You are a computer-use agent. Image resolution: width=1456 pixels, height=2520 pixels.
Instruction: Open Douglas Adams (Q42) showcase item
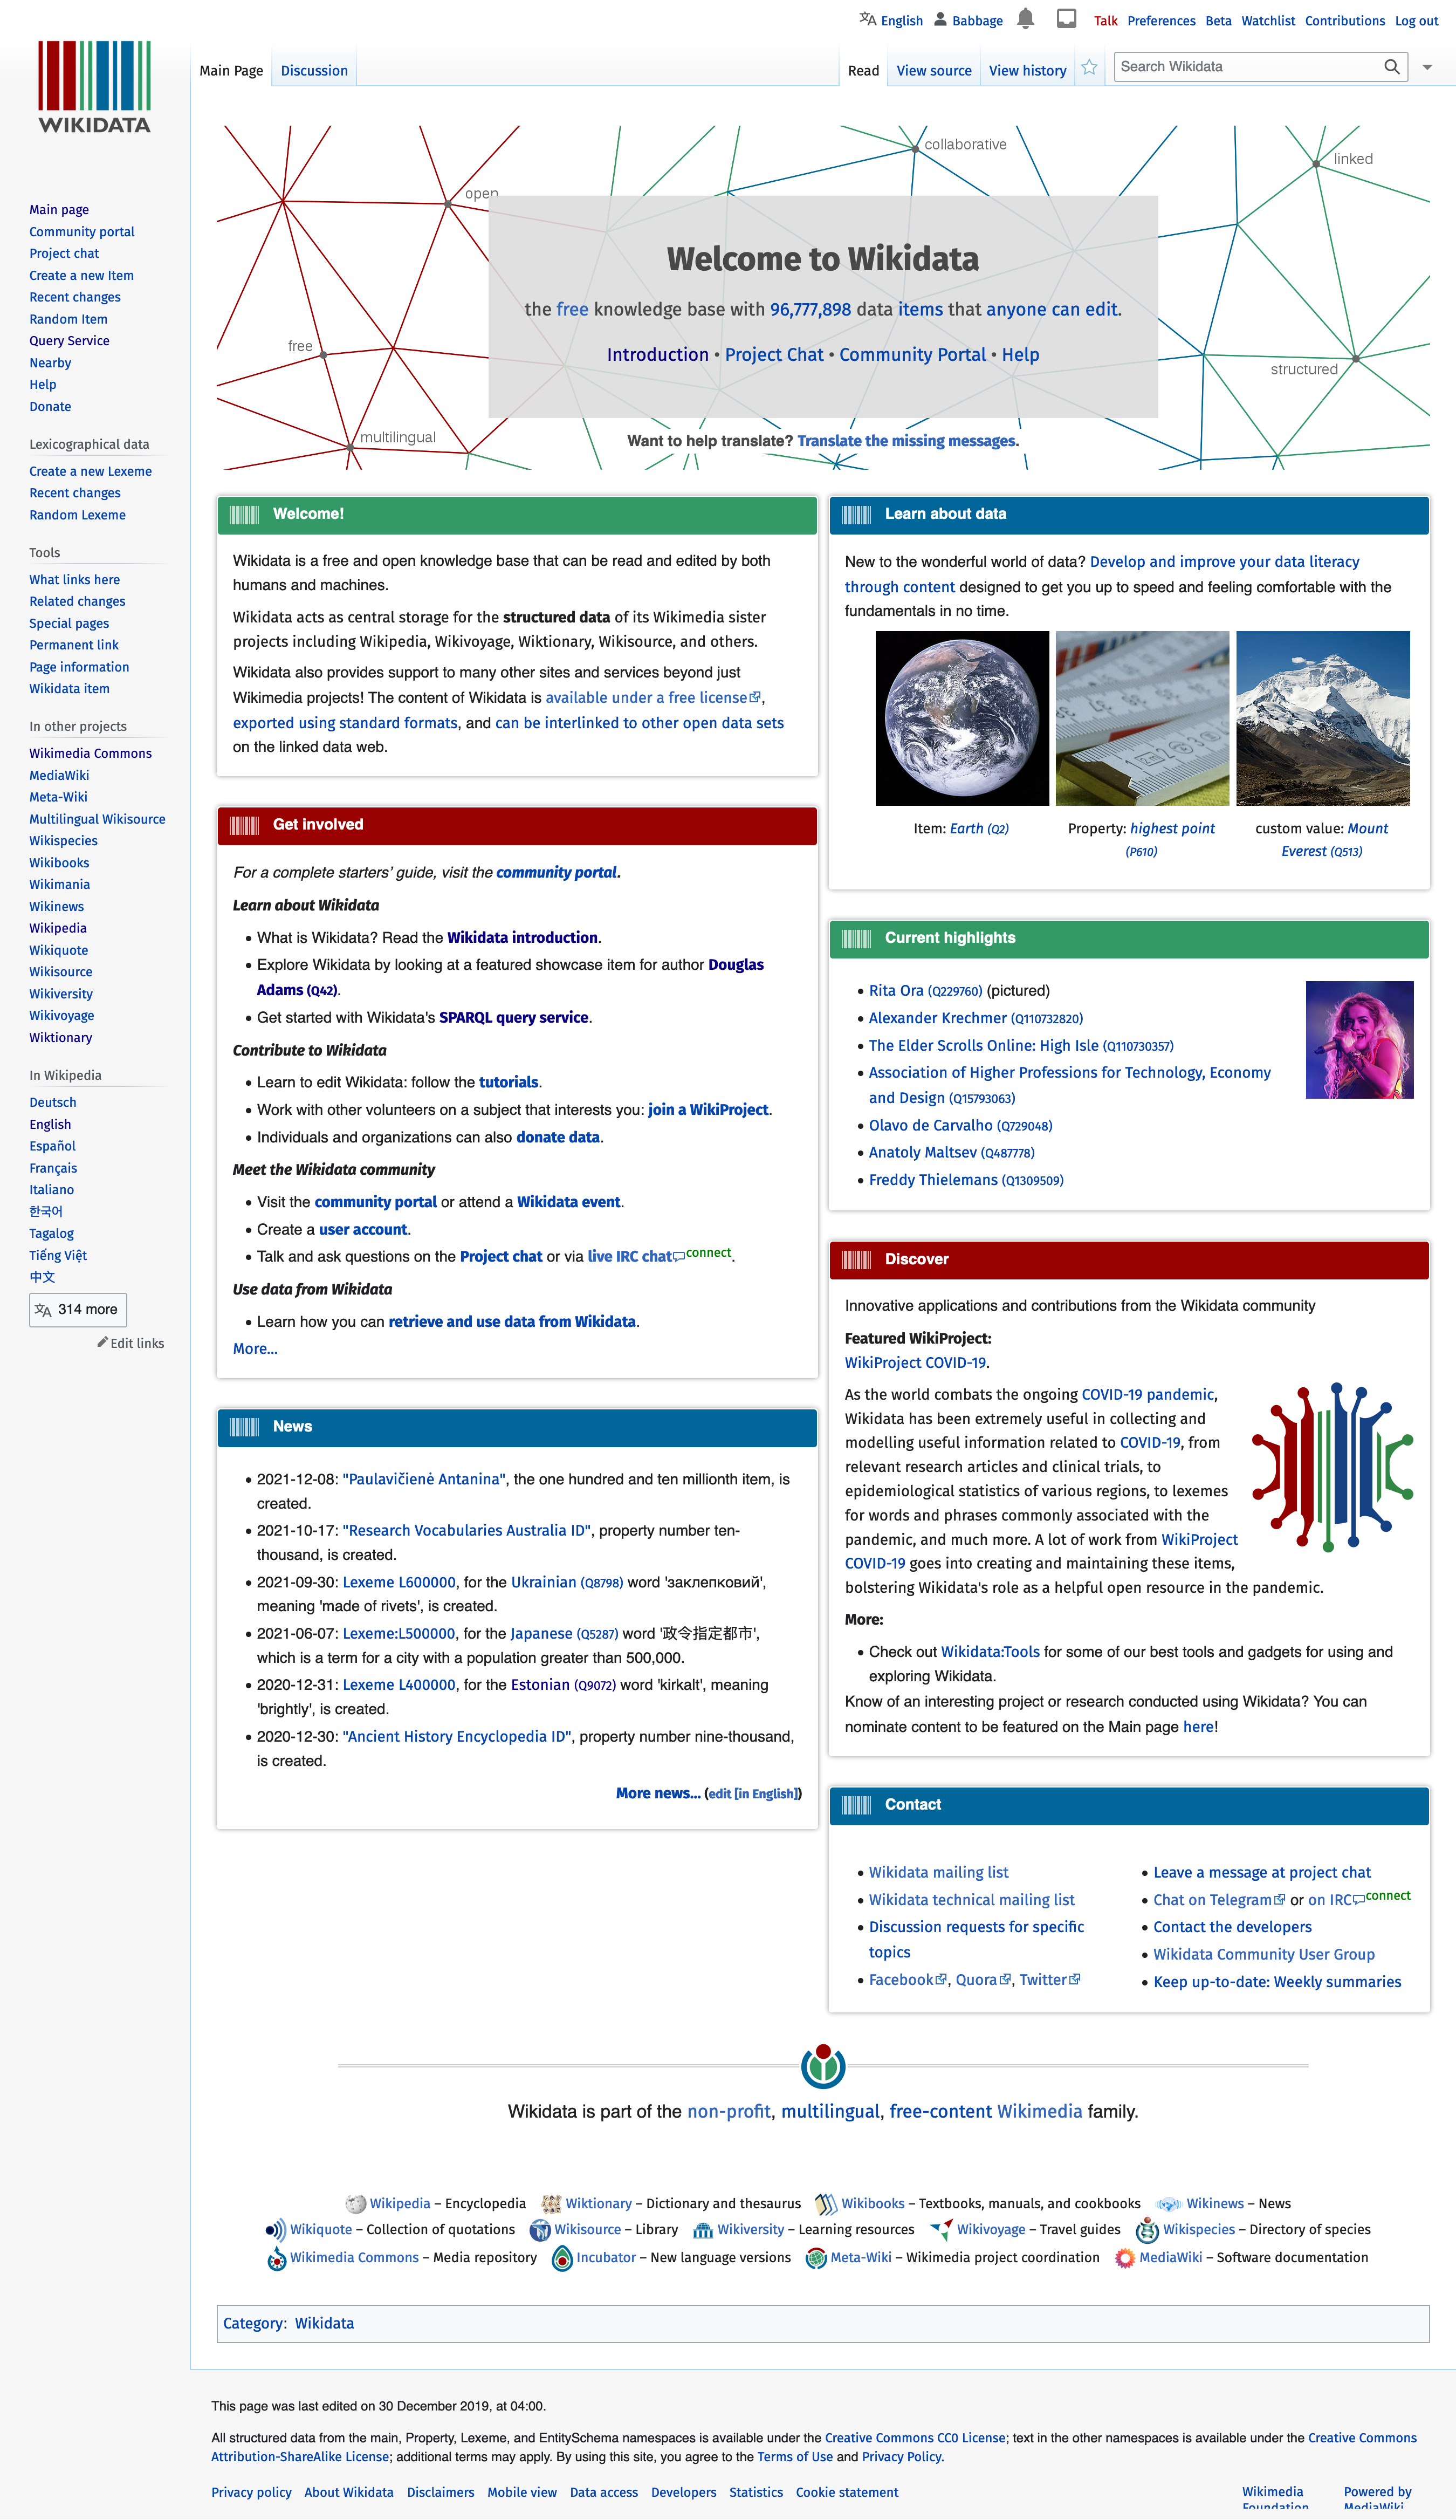point(510,977)
